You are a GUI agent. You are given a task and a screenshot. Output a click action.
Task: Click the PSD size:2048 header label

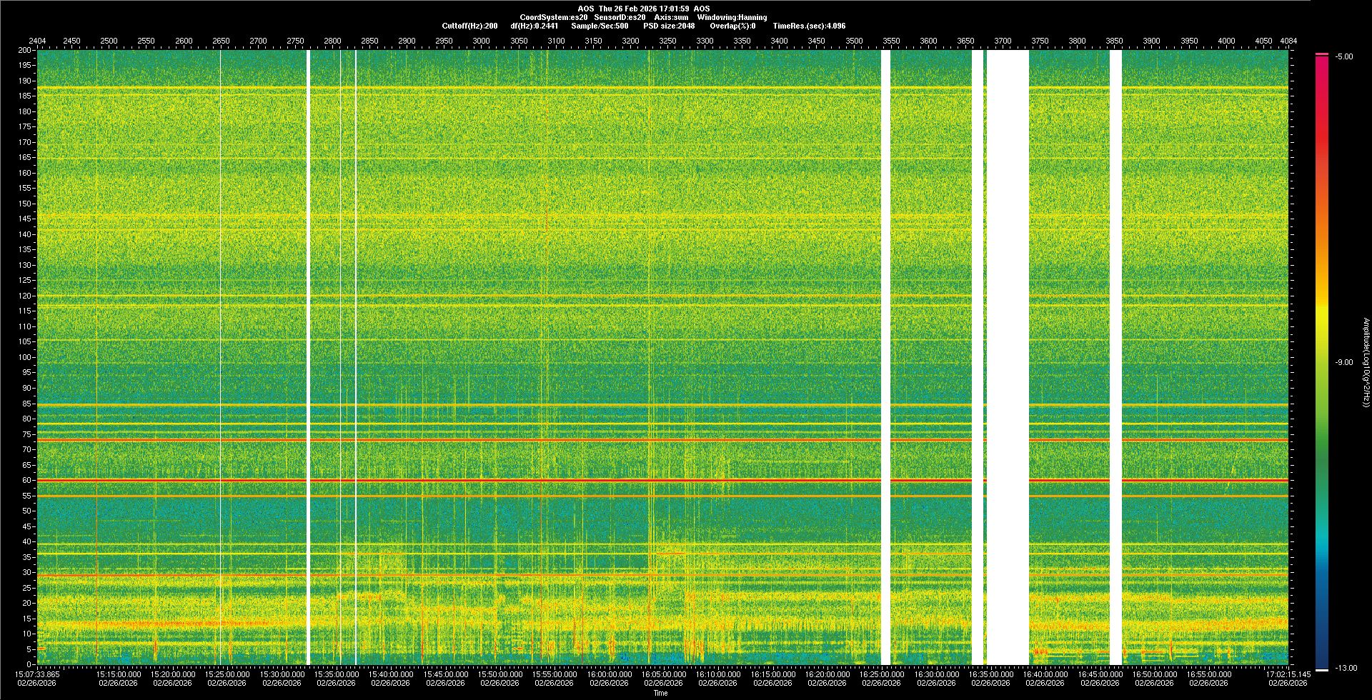(669, 26)
